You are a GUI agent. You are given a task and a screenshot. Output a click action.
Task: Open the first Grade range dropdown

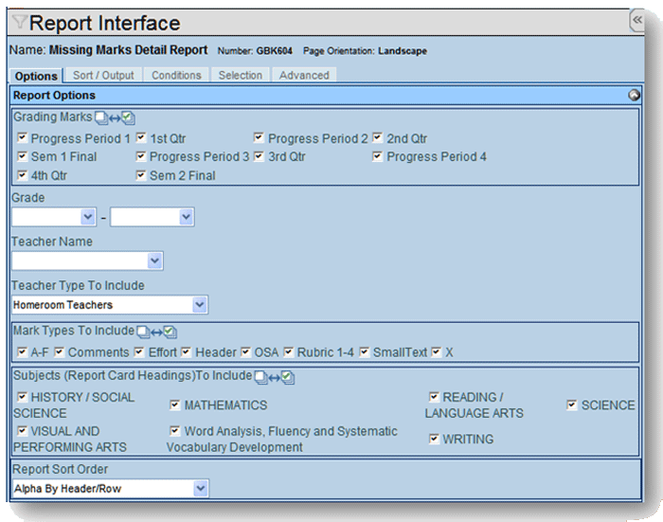tap(54, 217)
